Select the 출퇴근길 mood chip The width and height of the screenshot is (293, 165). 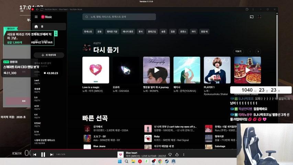(152, 32)
